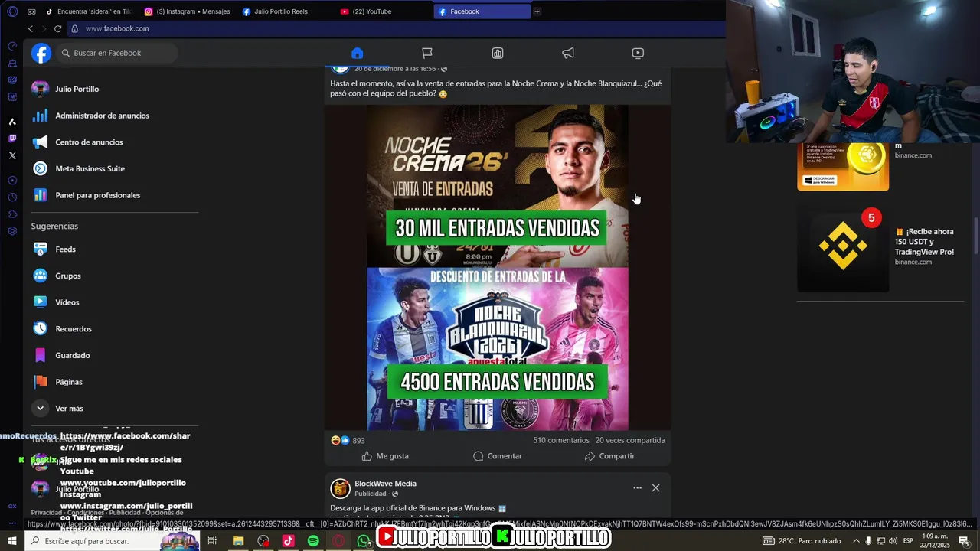Open BlockWave Media post options menu
This screenshot has width=980, height=551.
637,487
